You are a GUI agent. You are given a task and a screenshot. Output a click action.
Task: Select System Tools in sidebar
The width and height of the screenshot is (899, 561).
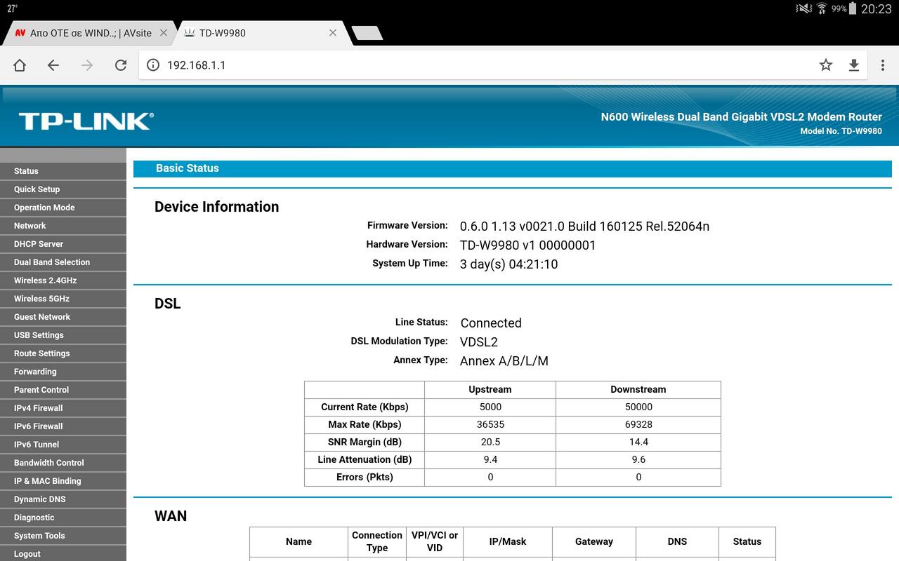click(39, 536)
